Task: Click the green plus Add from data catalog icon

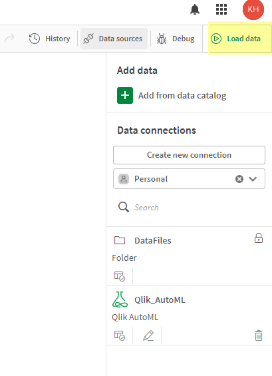Action: [125, 95]
